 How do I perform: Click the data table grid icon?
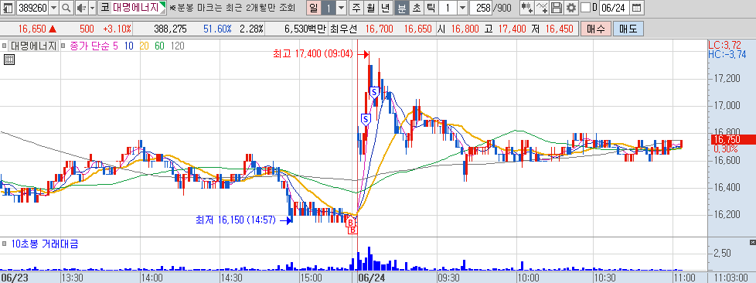coord(9,60)
